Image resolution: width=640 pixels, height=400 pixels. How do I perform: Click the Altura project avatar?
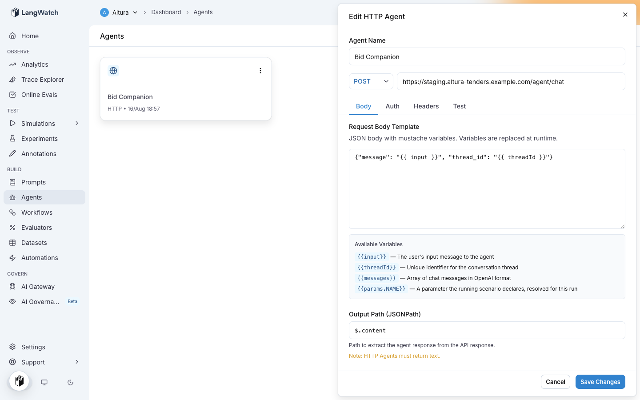pos(104,12)
